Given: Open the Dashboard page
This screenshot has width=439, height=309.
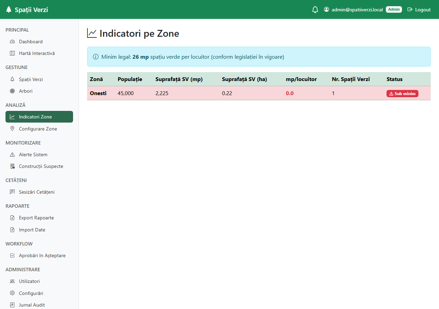Looking at the screenshot, I should pyautogui.click(x=39, y=42).
